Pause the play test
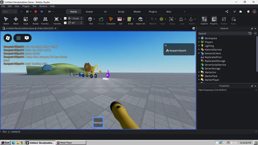The width and height of the screenshot is (258, 145). point(27,11)
